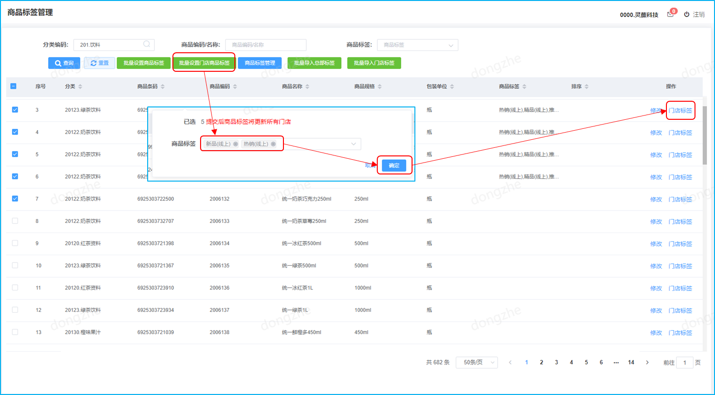
Task: Sort by 商品名称 column arrows
Action: pyautogui.click(x=307, y=87)
